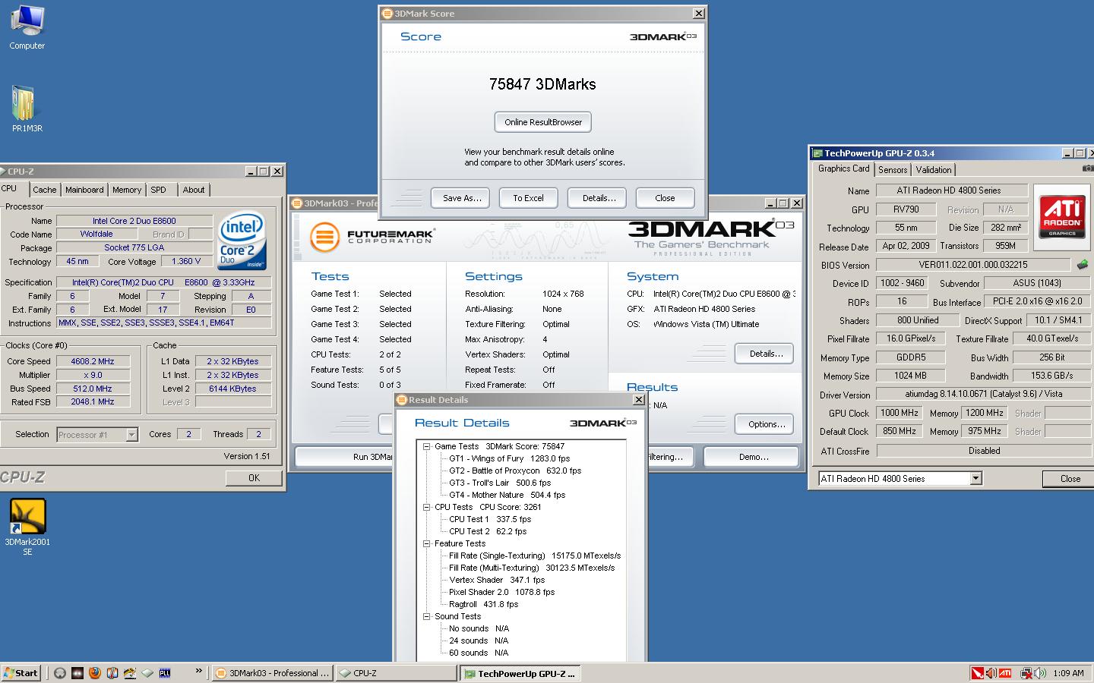Click the Close button in GPU-Z
1094x683 pixels.
click(1070, 479)
